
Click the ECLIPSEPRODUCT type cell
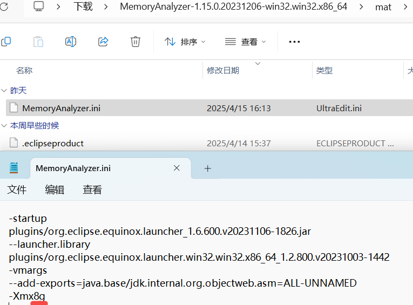click(x=355, y=143)
